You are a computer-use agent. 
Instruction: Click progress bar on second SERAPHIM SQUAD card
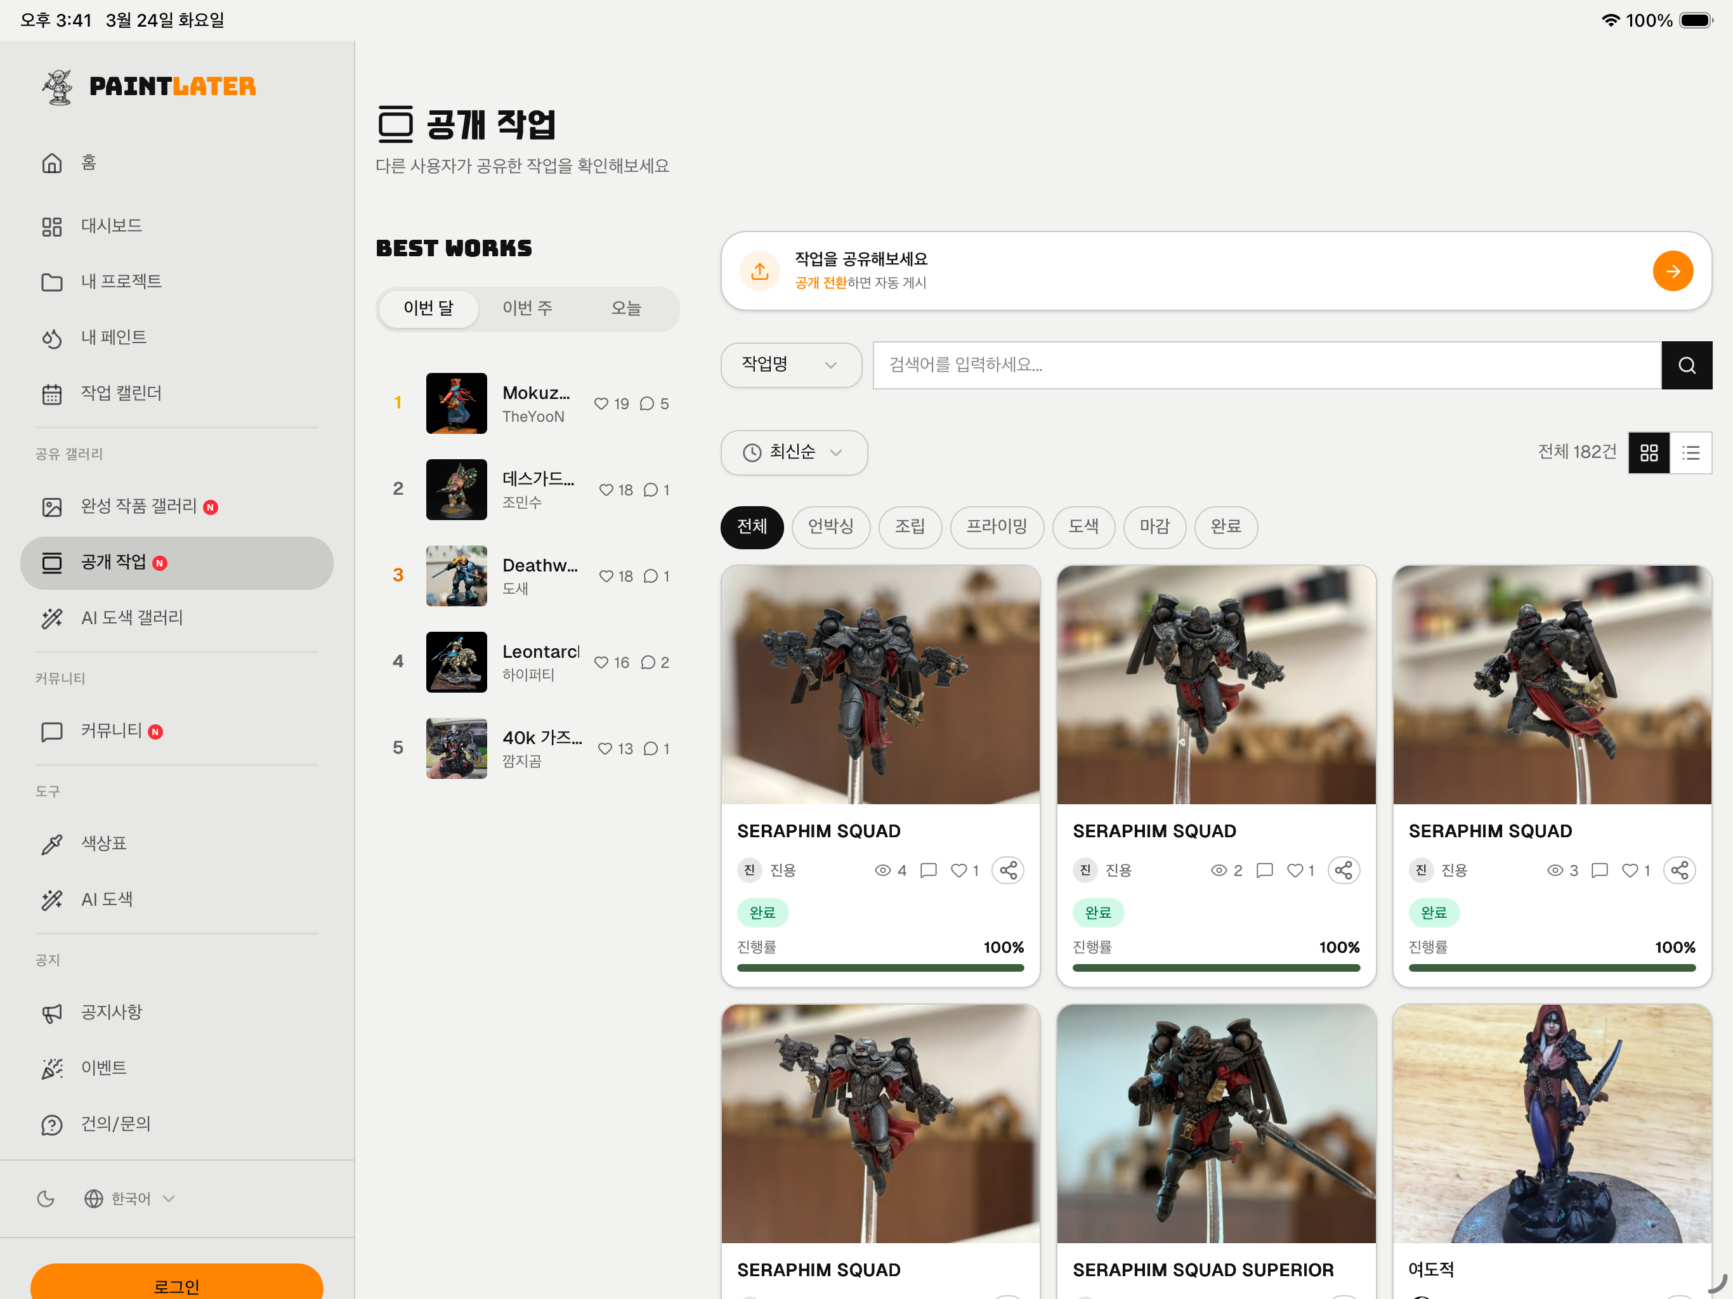tap(1216, 968)
